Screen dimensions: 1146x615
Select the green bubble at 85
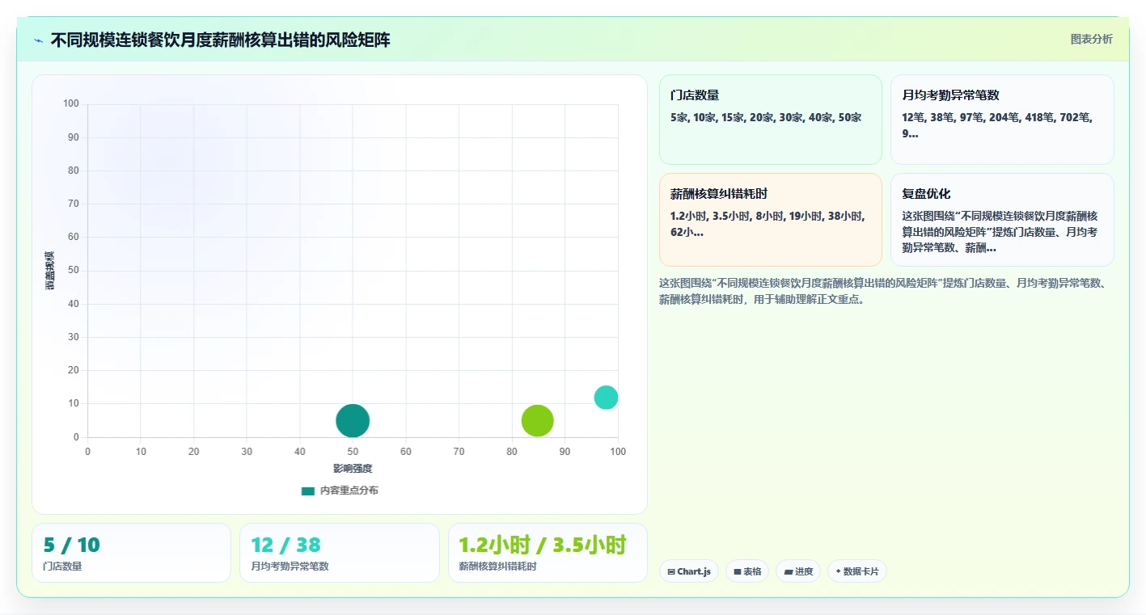(538, 420)
